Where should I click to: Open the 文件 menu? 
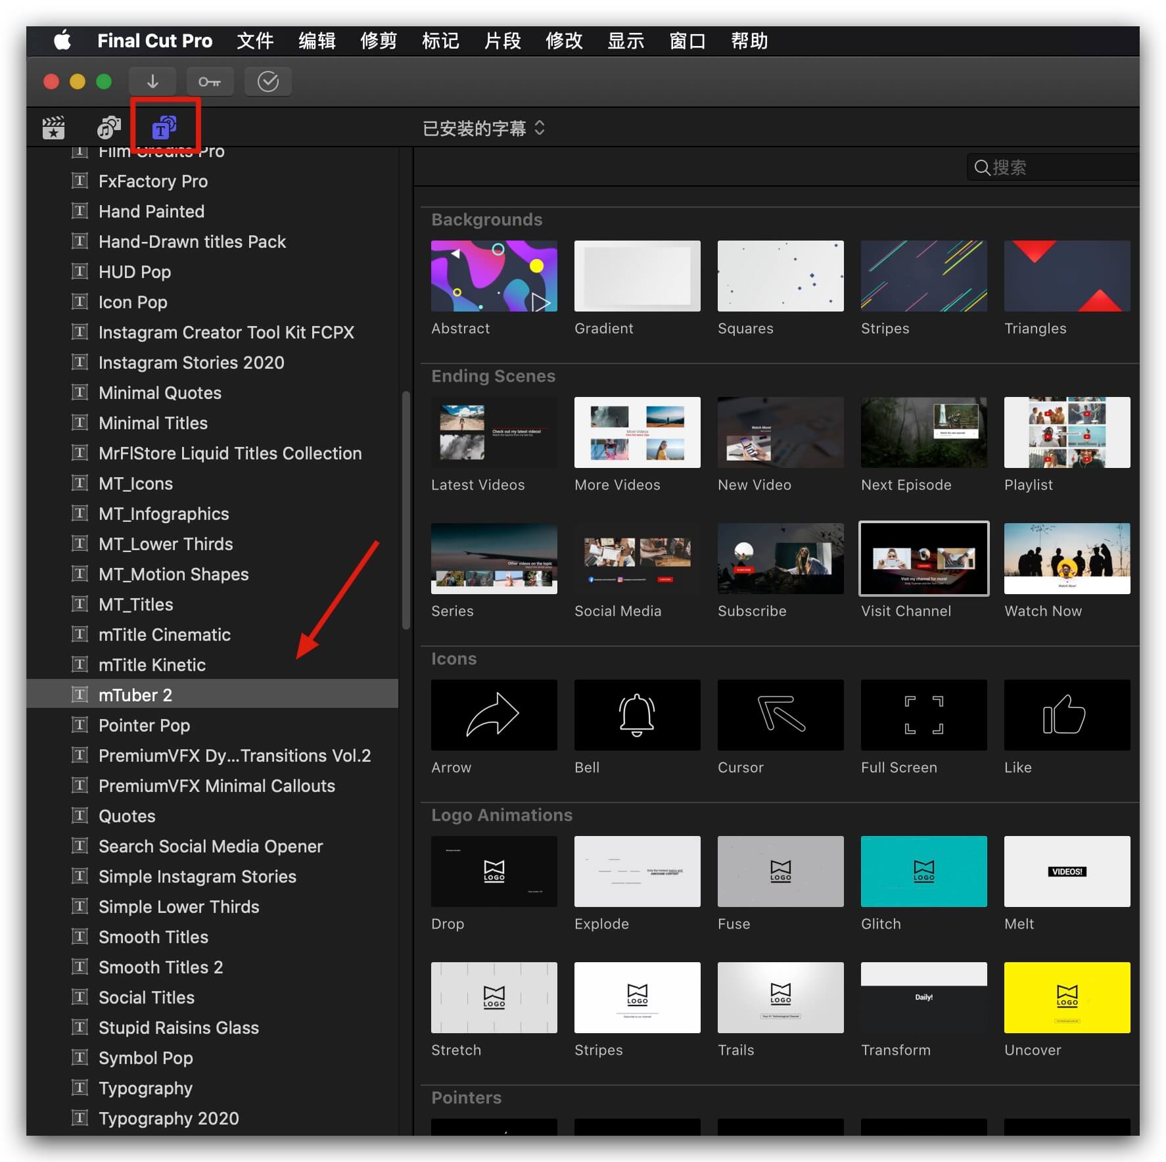(255, 41)
